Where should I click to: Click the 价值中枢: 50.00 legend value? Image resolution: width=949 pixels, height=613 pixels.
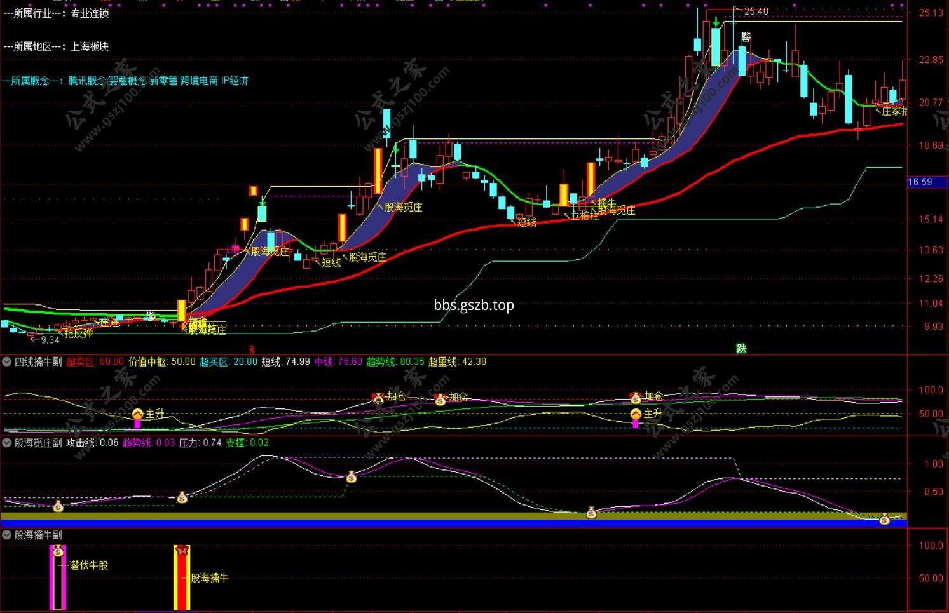click(x=162, y=362)
